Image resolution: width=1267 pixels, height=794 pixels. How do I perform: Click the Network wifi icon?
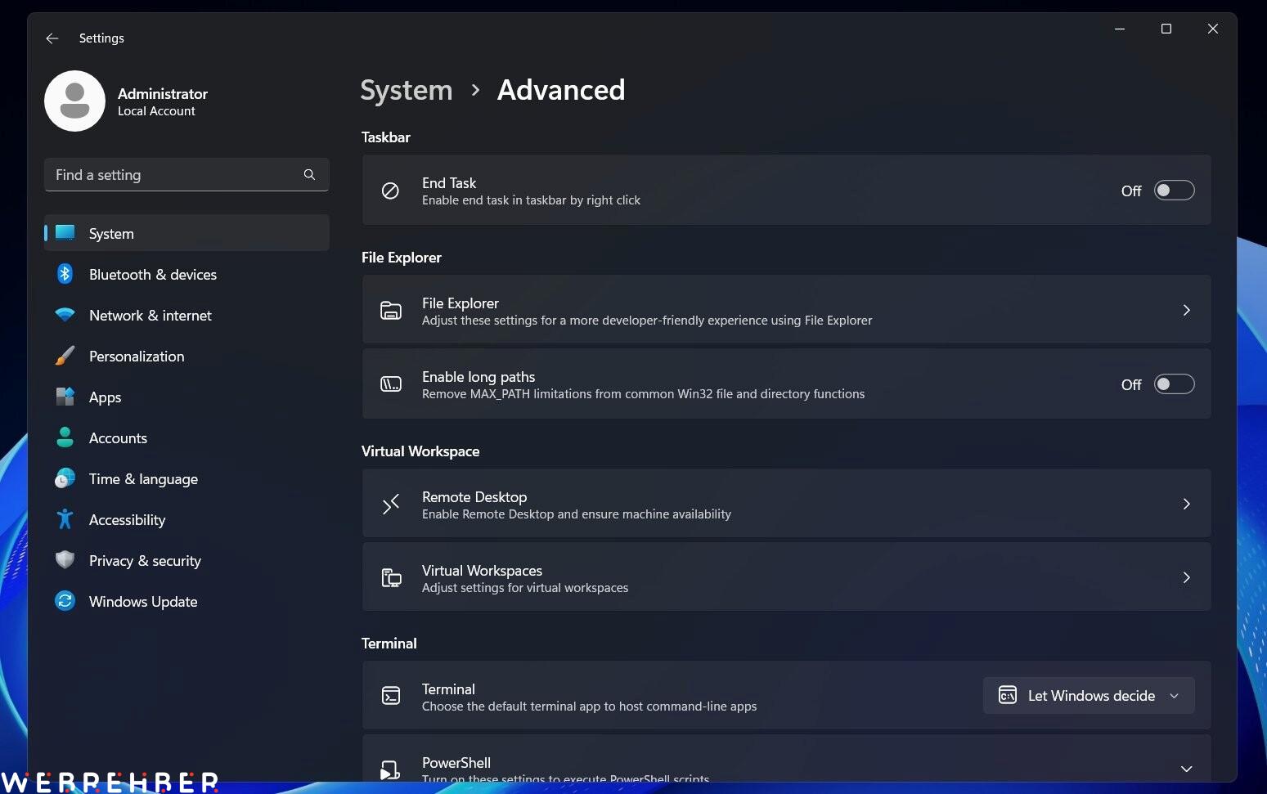click(x=65, y=315)
